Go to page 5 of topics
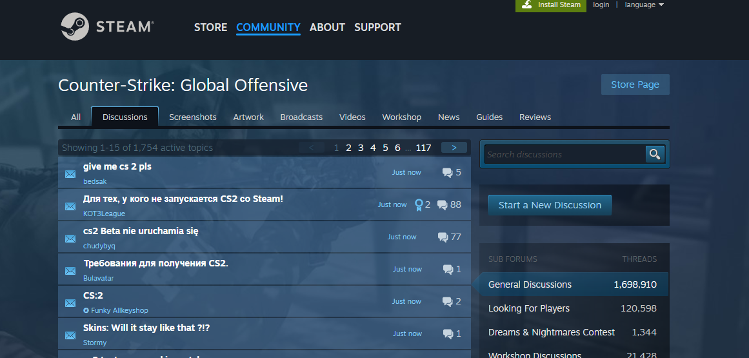This screenshot has width=749, height=358. [385, 148]
